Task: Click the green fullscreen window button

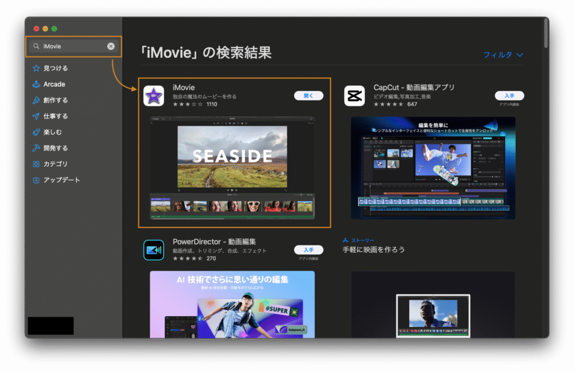Action: click(54, 29)
